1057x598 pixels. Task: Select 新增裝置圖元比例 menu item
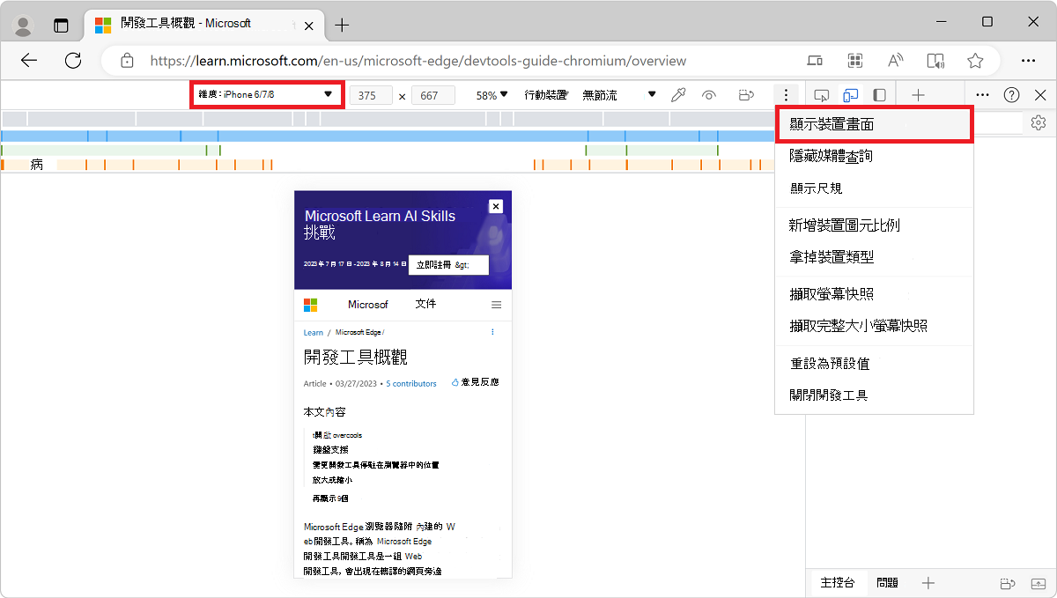(x=874, y=225)
